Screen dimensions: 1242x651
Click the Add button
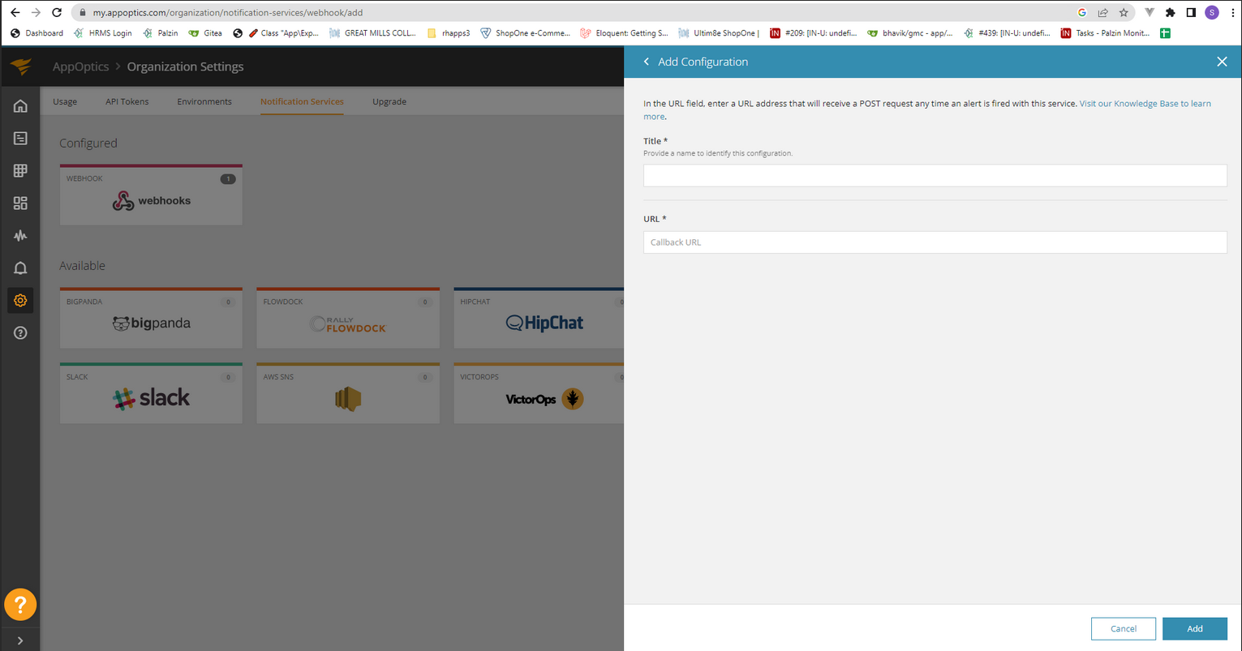point(1195,628)
